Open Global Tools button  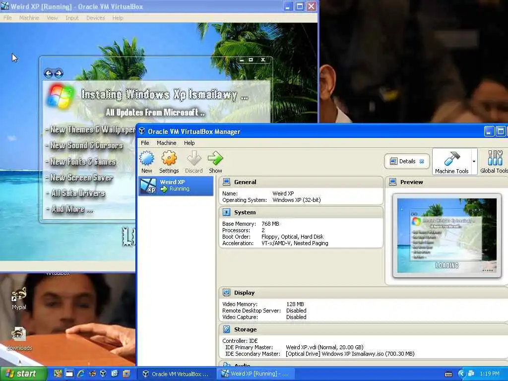click(495, 162)
